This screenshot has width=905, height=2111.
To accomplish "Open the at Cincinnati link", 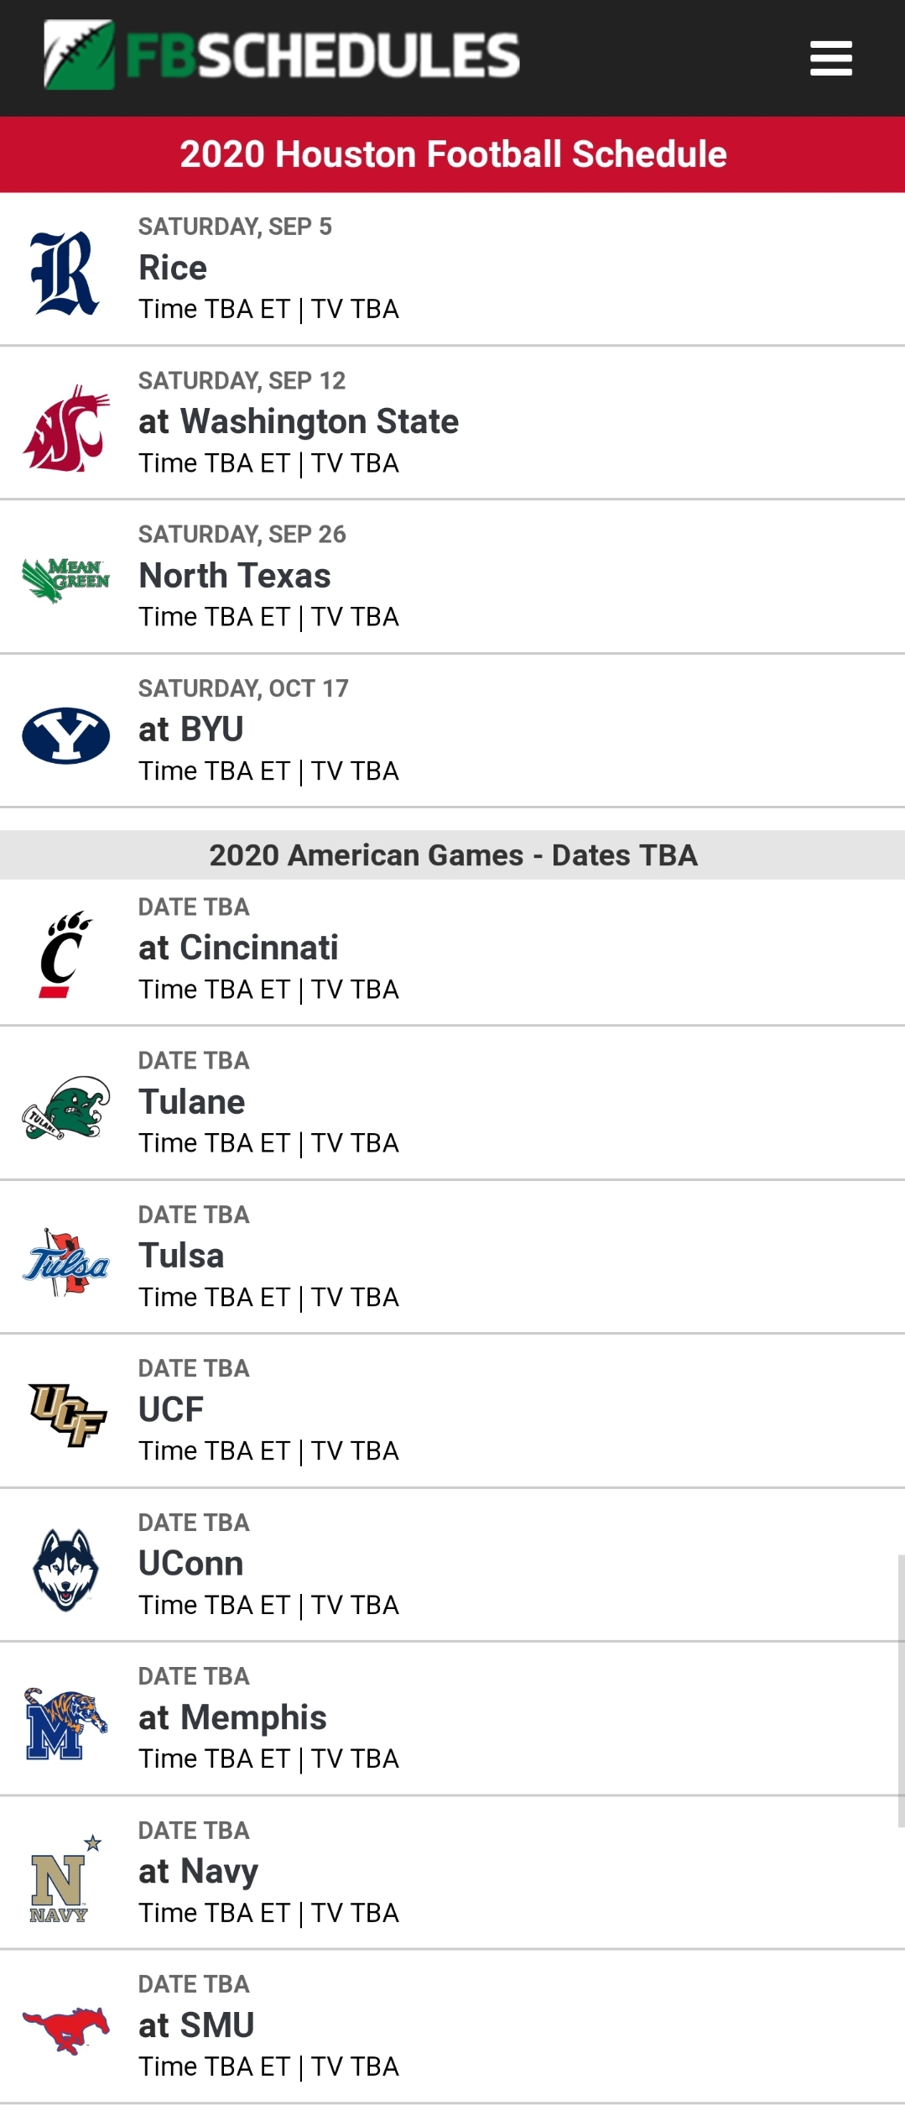I will pyautogui.click(x=238, y=948).
